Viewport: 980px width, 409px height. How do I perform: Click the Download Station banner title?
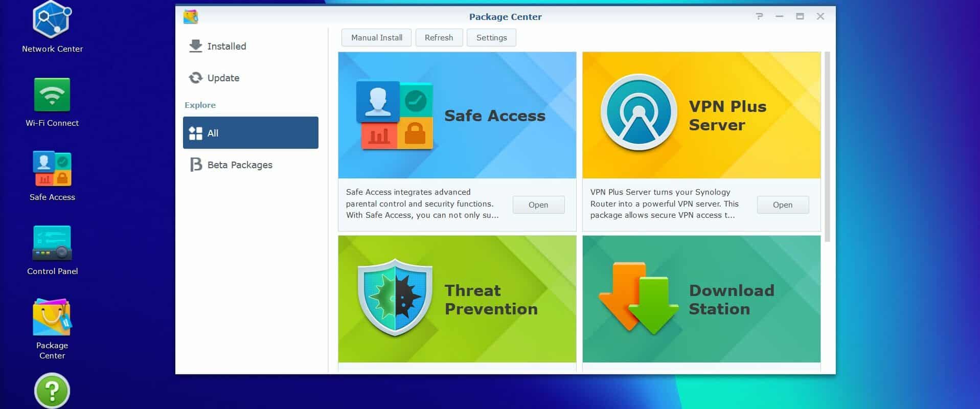pos(732,300)
